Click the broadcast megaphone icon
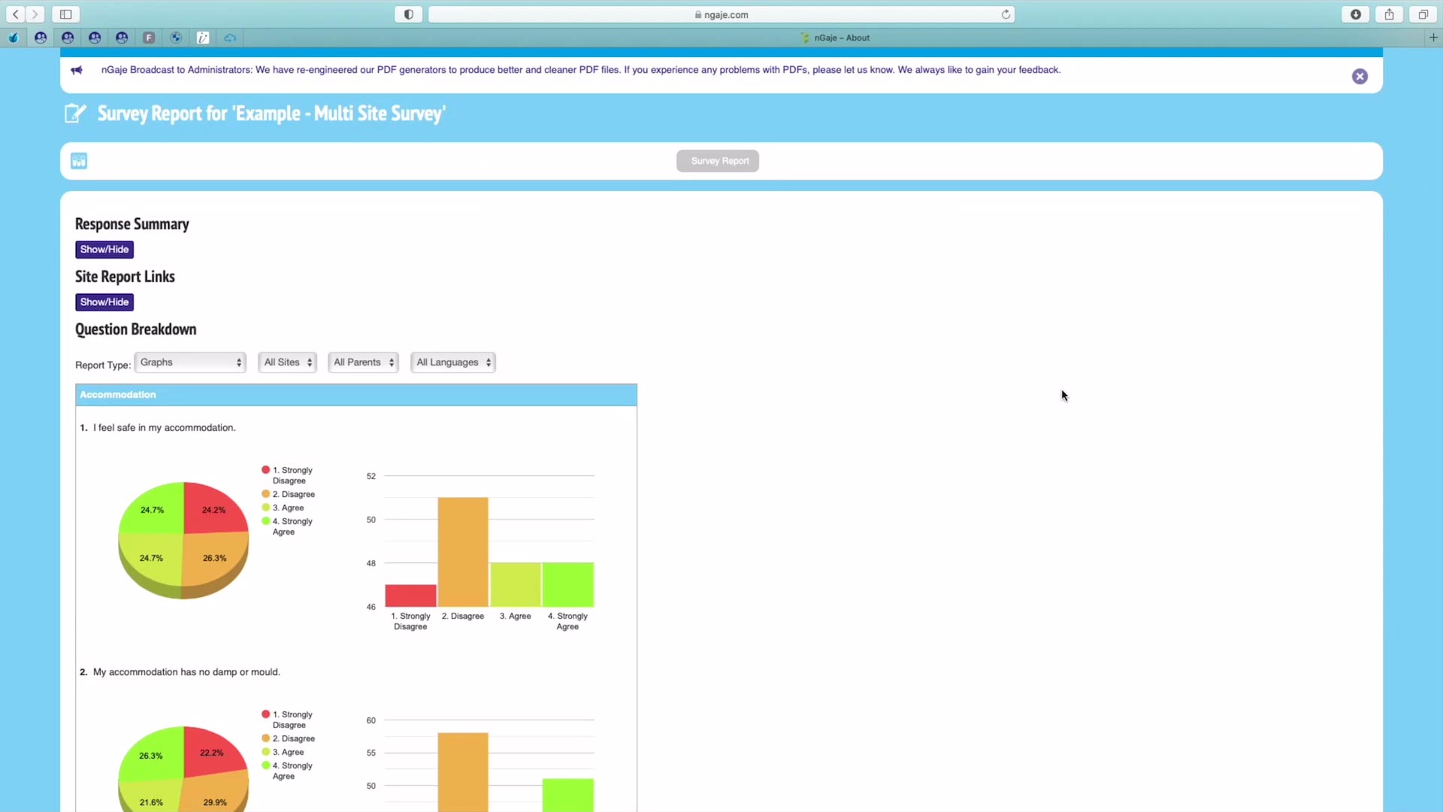 click(77, 70)
